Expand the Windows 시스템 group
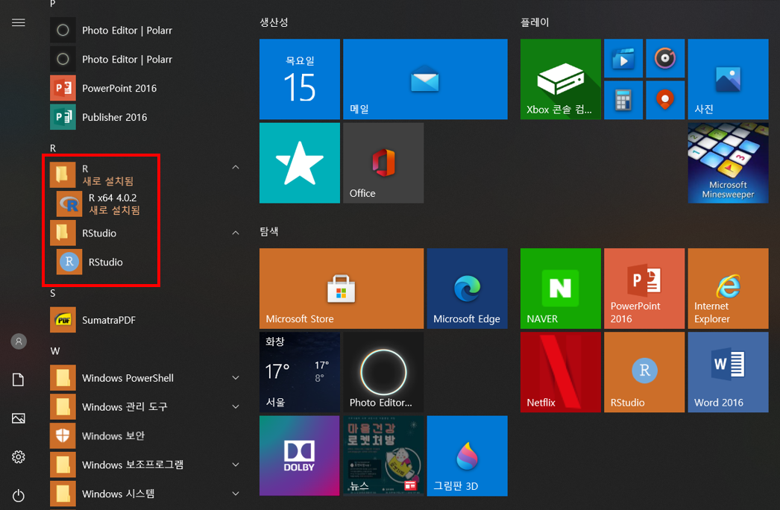 236,494
